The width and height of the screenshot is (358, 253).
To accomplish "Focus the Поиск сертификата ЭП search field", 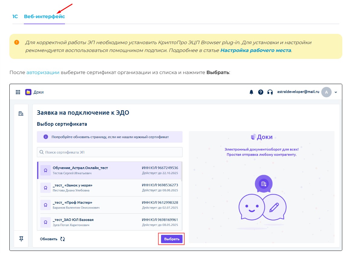I will point(110,152).
